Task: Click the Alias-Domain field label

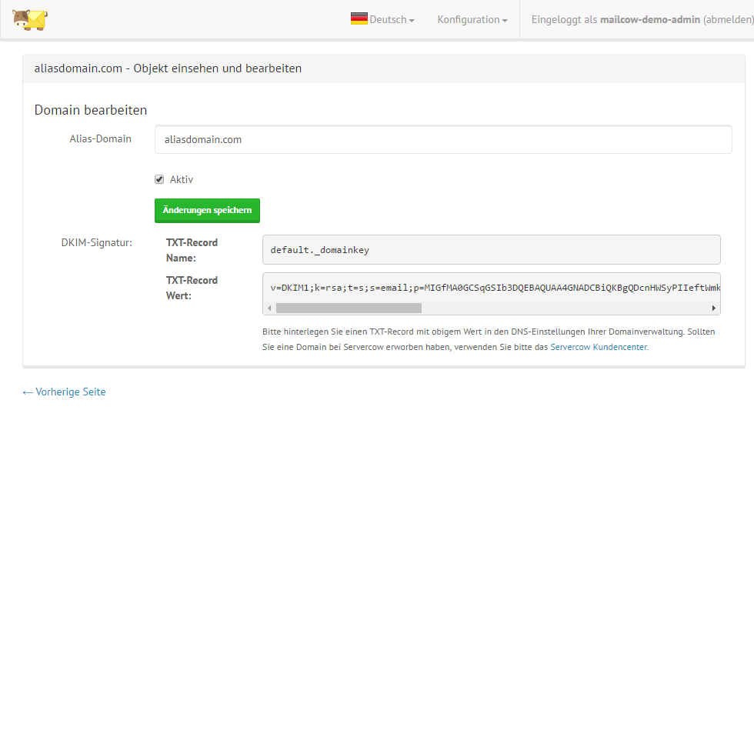Action: [x=100, y=139]
